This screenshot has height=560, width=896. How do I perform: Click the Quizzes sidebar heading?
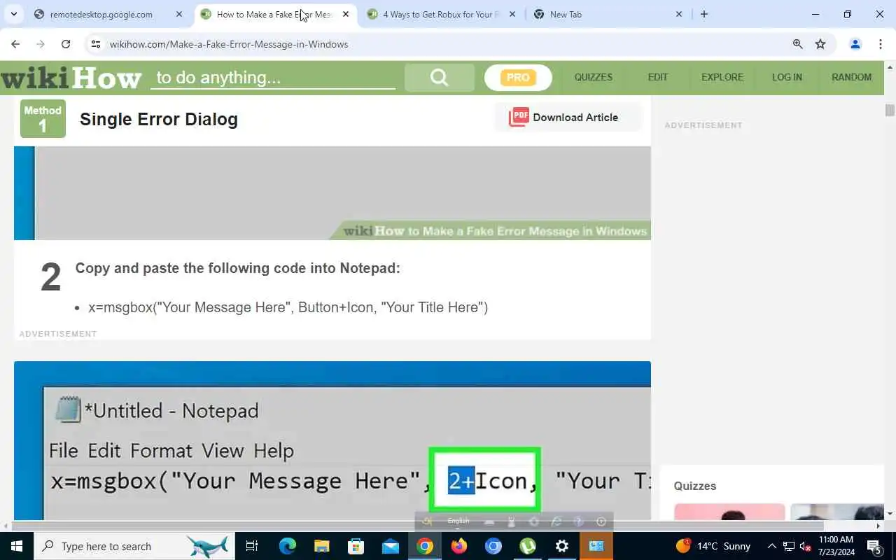(x=694, y=486)
